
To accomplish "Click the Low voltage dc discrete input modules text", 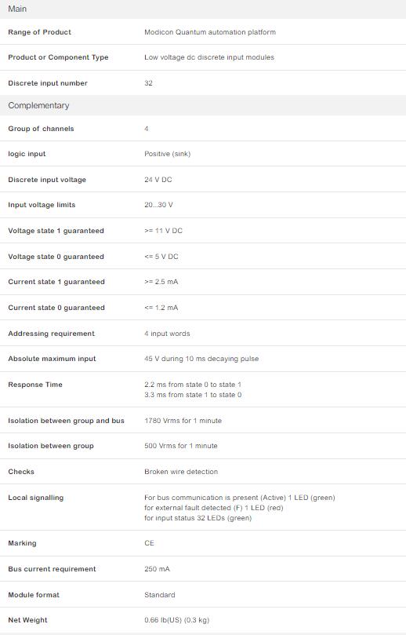I will click(209, 57).
